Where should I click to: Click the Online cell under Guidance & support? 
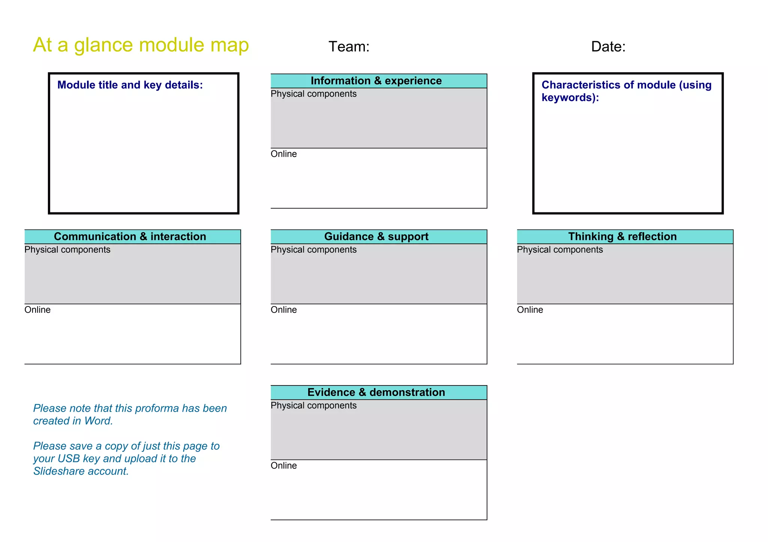(x=379, y=336)
